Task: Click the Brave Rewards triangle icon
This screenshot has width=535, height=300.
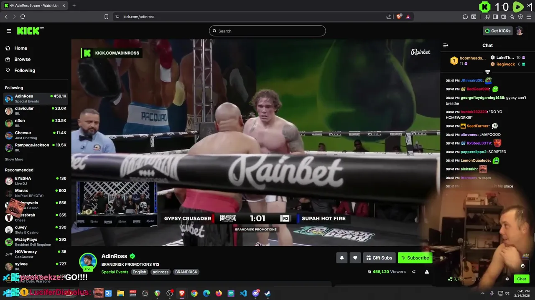Action: pyautogui.click(x=408, y=17)
